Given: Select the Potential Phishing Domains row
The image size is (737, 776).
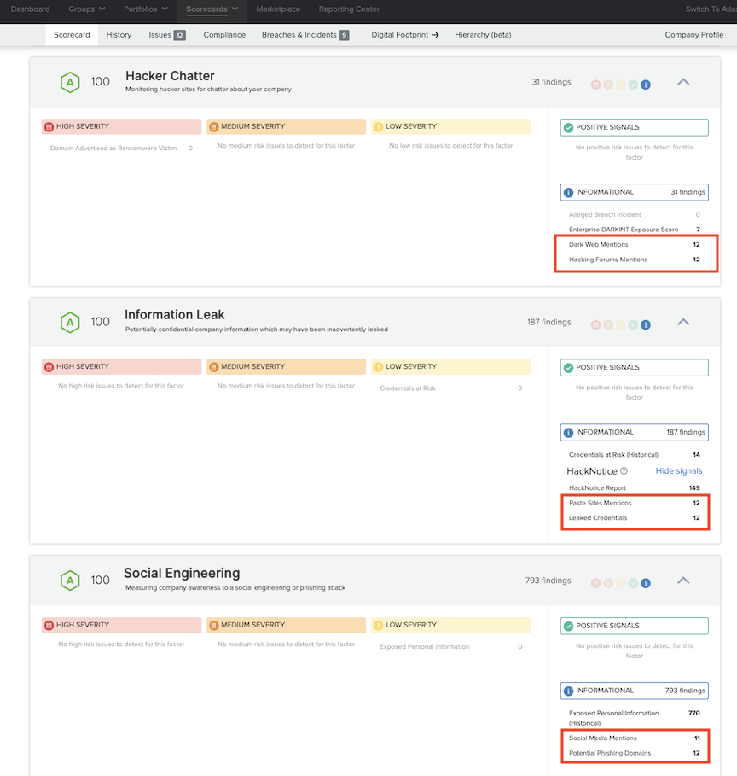Looking at the screenshot, I should 609,754.
